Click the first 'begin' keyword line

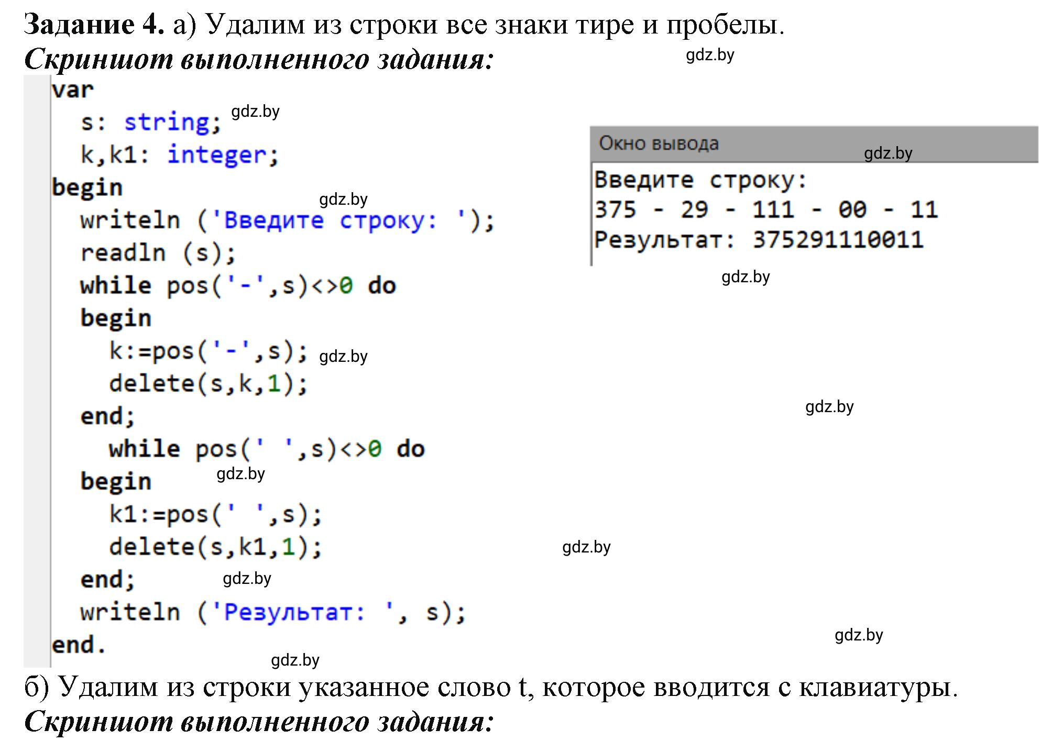(87, 187)
